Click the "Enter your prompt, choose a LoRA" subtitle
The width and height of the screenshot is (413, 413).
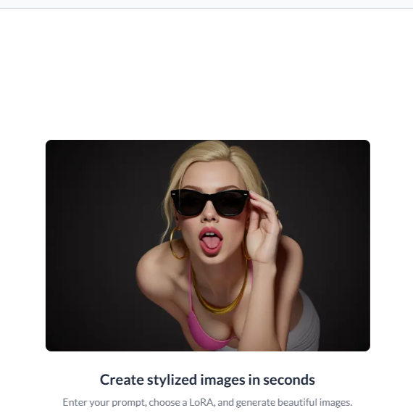[x=138, y=402]
